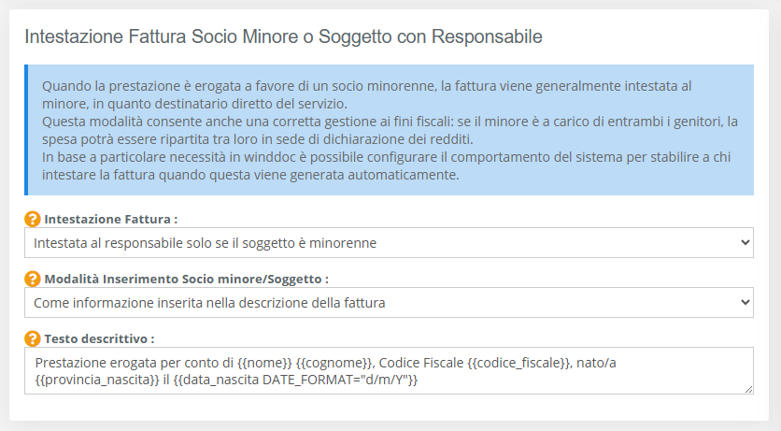Click the help icon beside Testo descrittivo
Image resolution: width=781 pixels, height=431 pixels.
pos(33,338)
